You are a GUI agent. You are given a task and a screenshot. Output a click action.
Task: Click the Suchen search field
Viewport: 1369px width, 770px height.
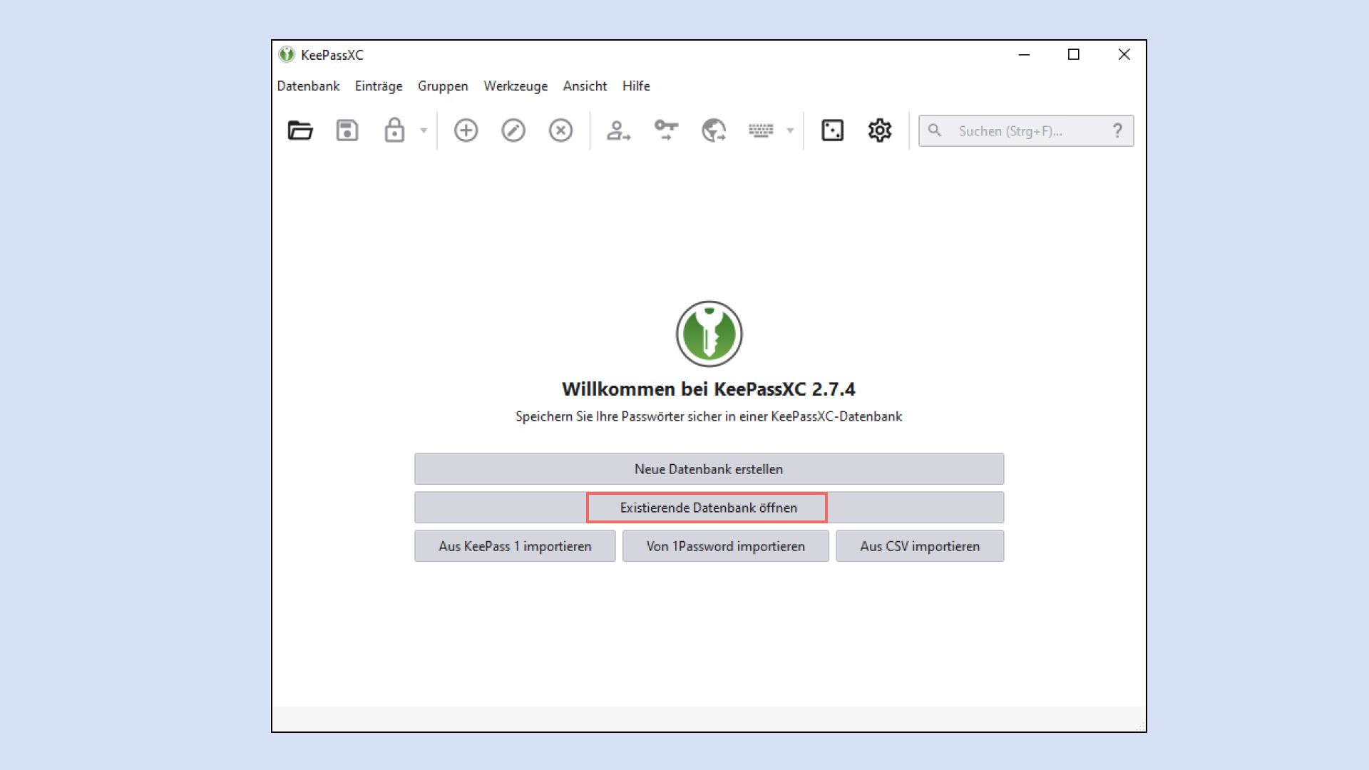click(x=1012, y=130)
